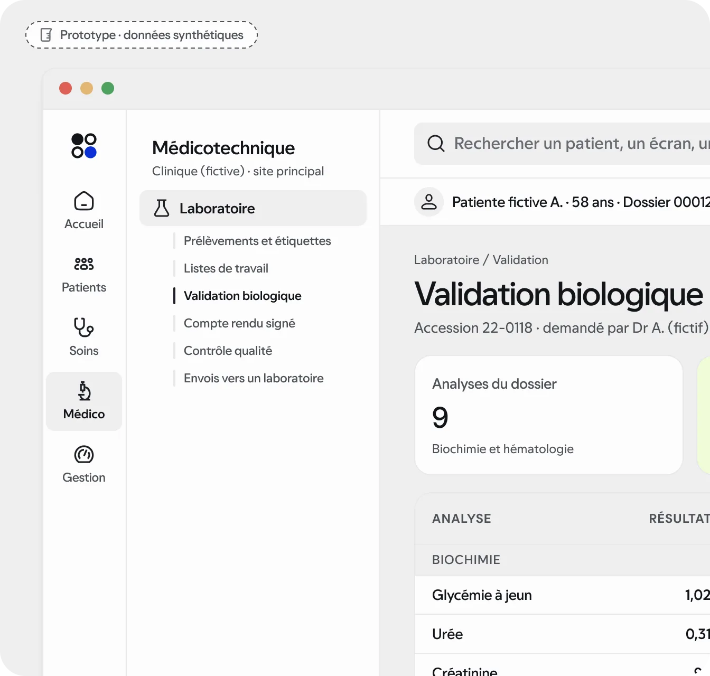Image resolution: width=710 pixels, height=676 pixels.
Task: Click the red window close dot
Action: (66, 88)
